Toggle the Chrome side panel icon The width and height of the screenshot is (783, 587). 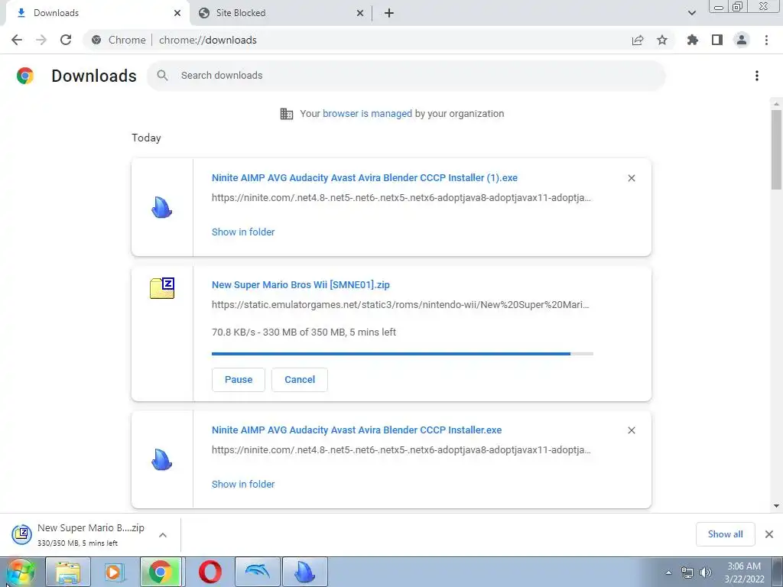(x=717, y=40)
